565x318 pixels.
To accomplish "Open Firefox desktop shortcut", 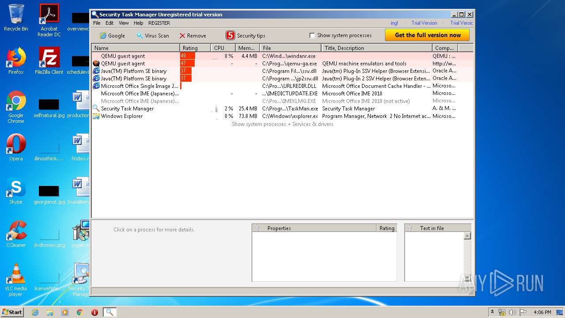I will point(16,61).
